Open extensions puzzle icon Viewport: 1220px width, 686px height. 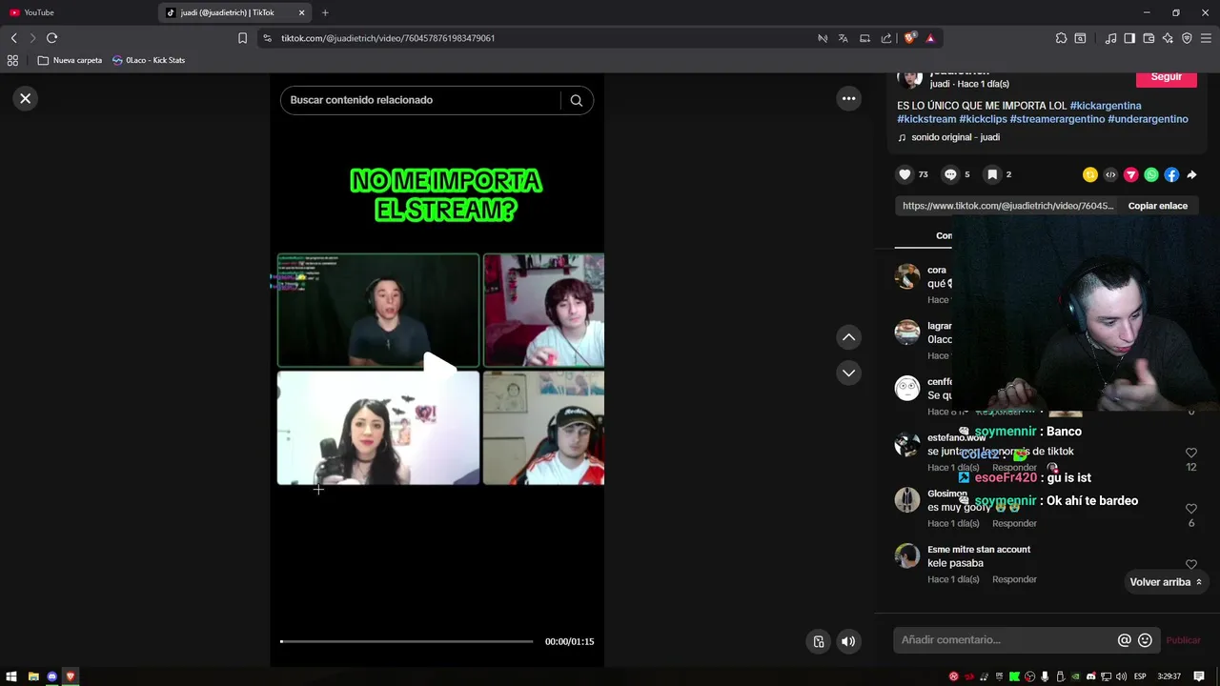tap(1061, 38)
